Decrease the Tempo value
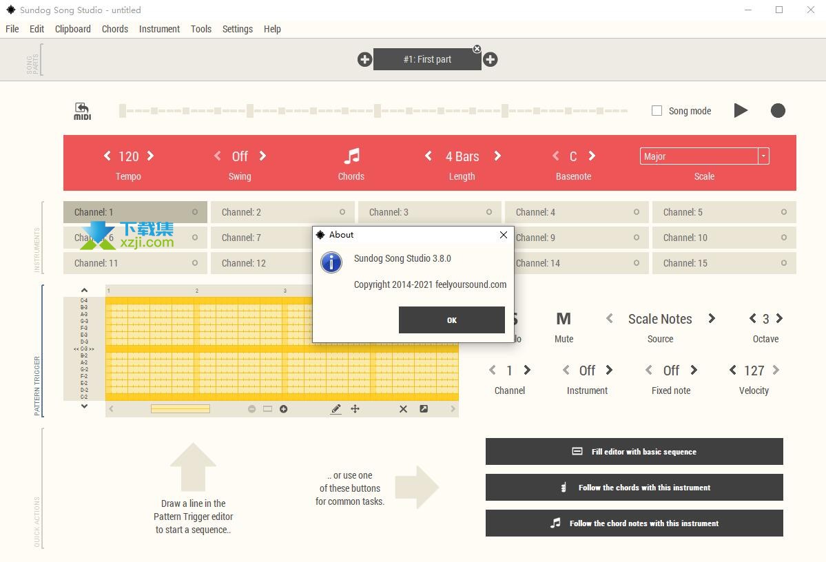Image resolution: width=826 pixels, height=562 pixels. [107, 156]
